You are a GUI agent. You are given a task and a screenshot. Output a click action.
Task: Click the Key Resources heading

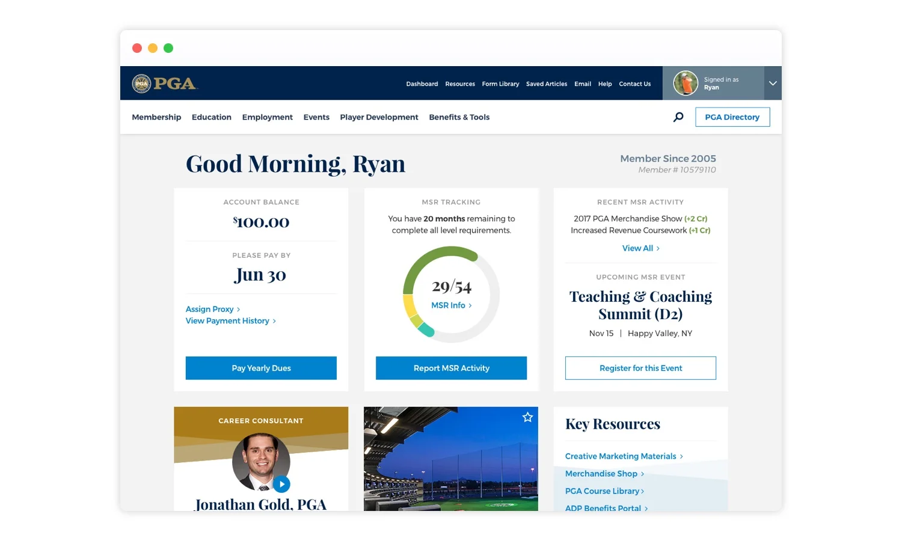point(613,424)
